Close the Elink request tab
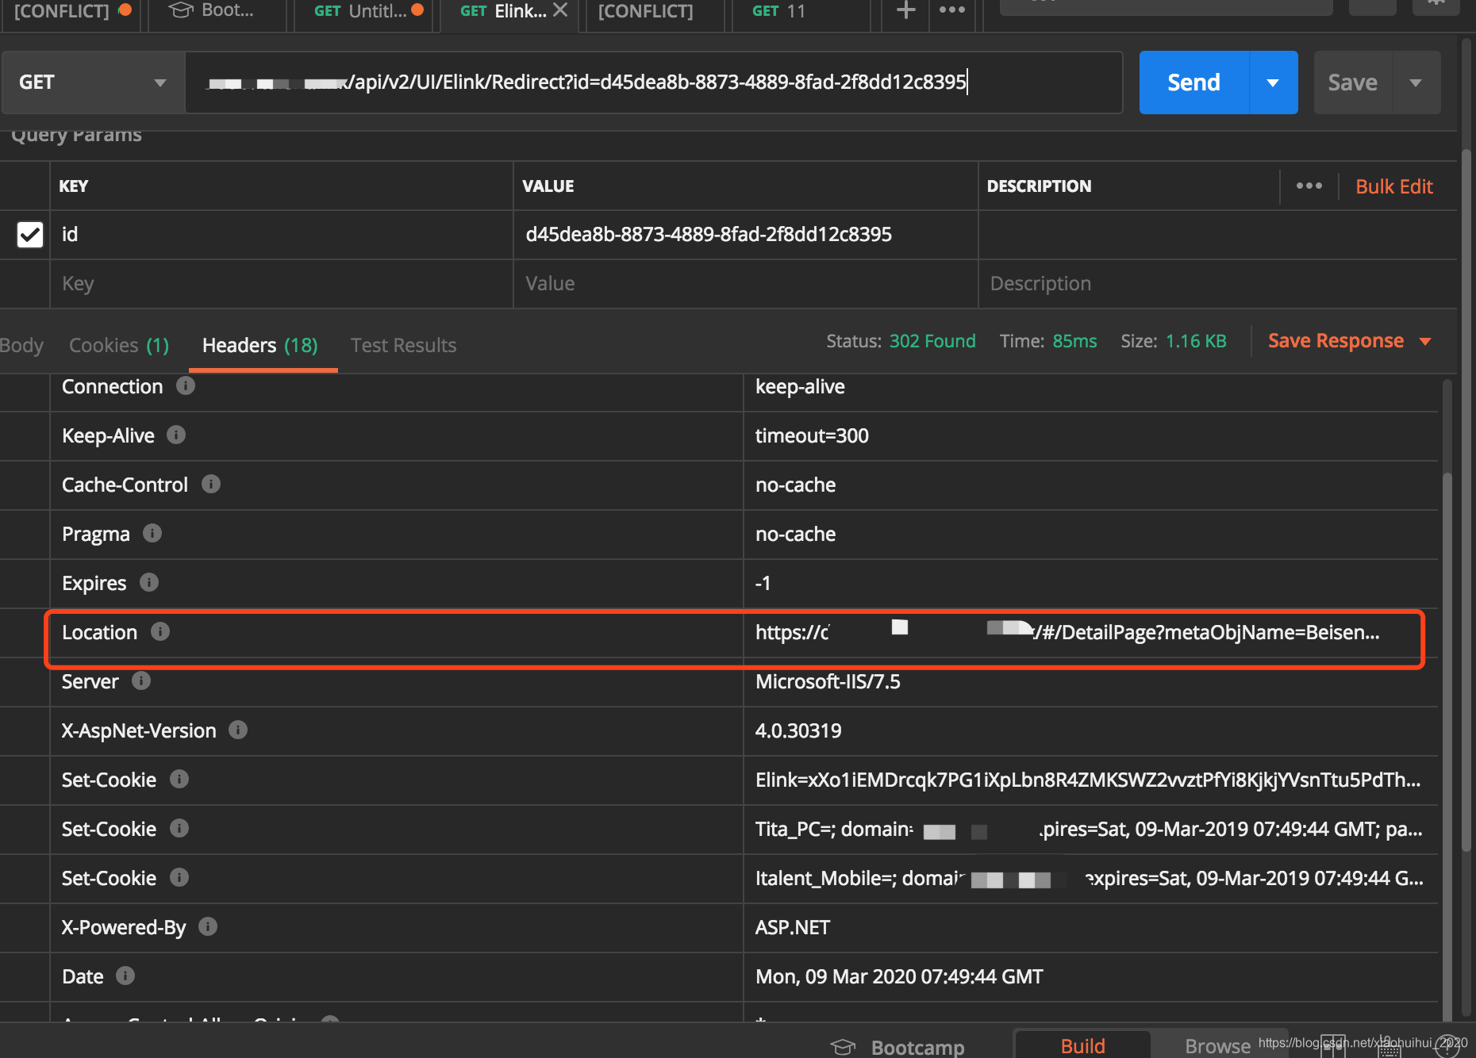1476x1058 pixels. click(560, 10)
